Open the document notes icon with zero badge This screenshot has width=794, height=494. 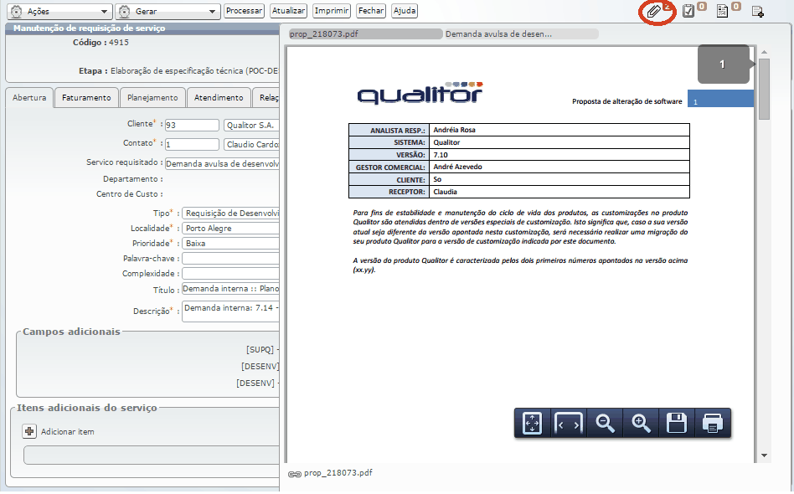[723, 11]
